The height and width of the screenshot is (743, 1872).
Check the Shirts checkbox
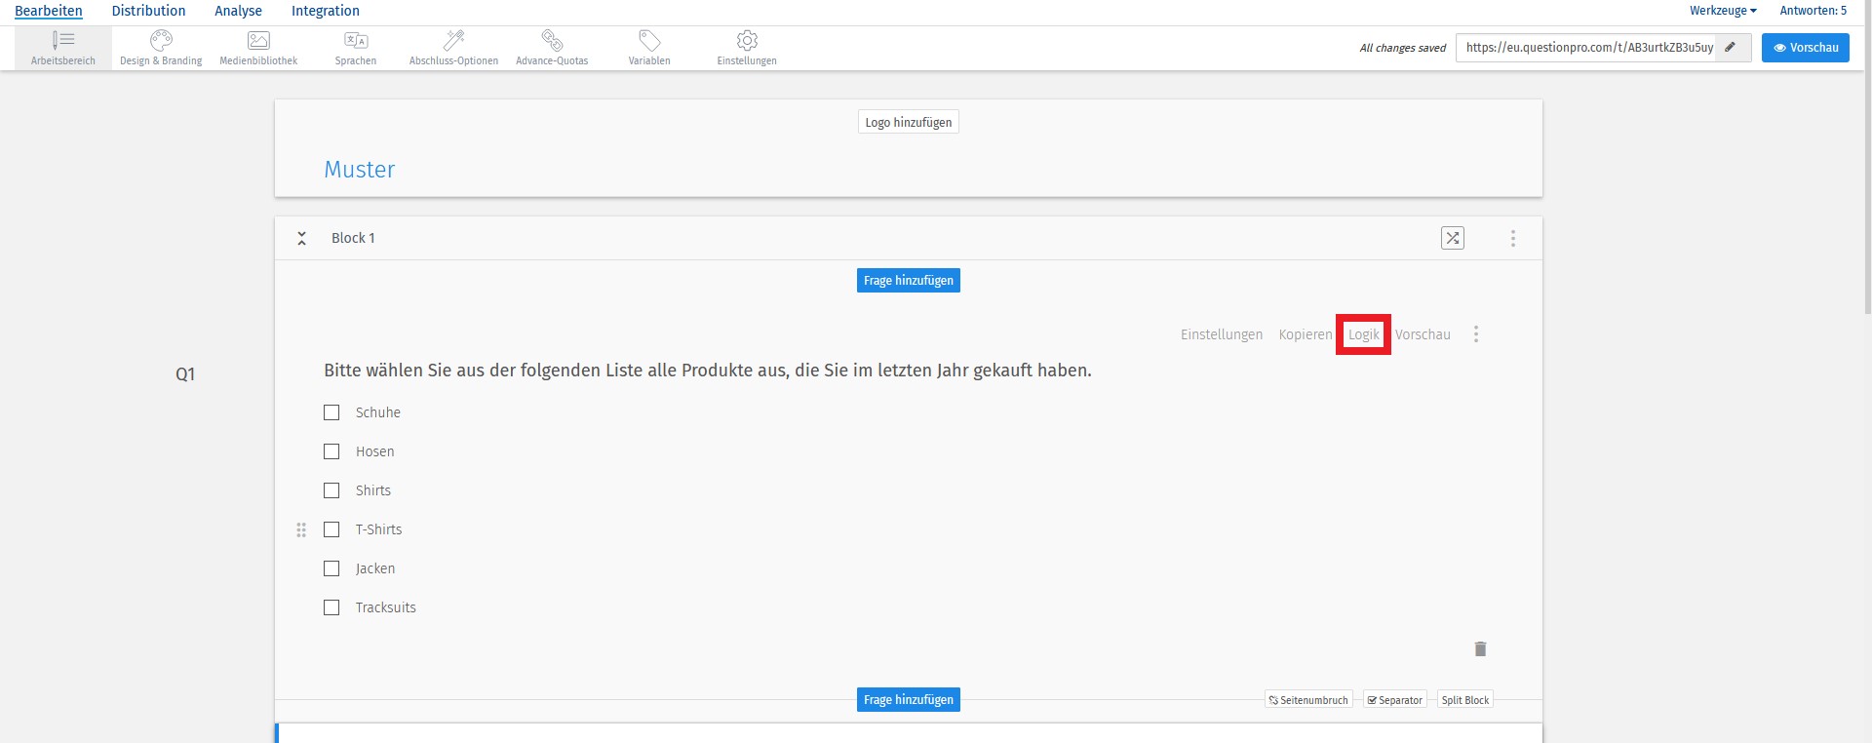click(x=331, y=490)
